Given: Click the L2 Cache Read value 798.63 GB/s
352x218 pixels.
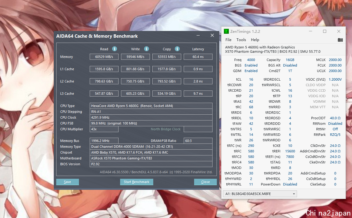Looking at the screenshot, I should coord(104,81).
